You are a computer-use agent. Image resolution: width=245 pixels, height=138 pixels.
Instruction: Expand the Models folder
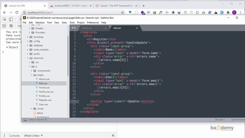pyautogui.click(x=29, y=28)
